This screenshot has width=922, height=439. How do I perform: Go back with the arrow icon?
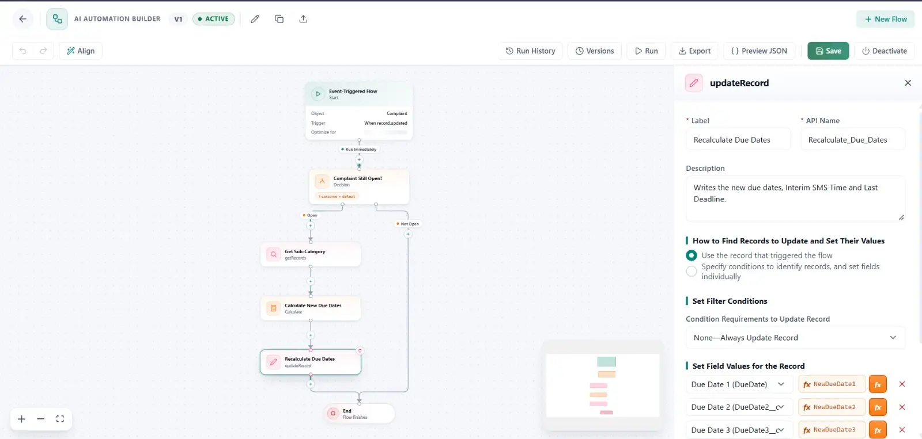(22, 19)
